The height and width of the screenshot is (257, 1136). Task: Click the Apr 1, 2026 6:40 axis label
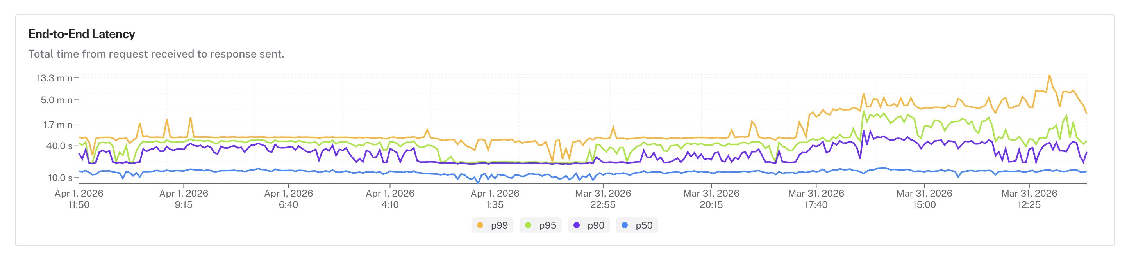pos(288,199)
